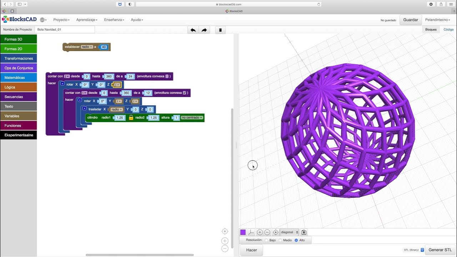Click the BlocksCAD logo
Screen dimensions: 457x257
pyautogui.click(x=19, y=20)
